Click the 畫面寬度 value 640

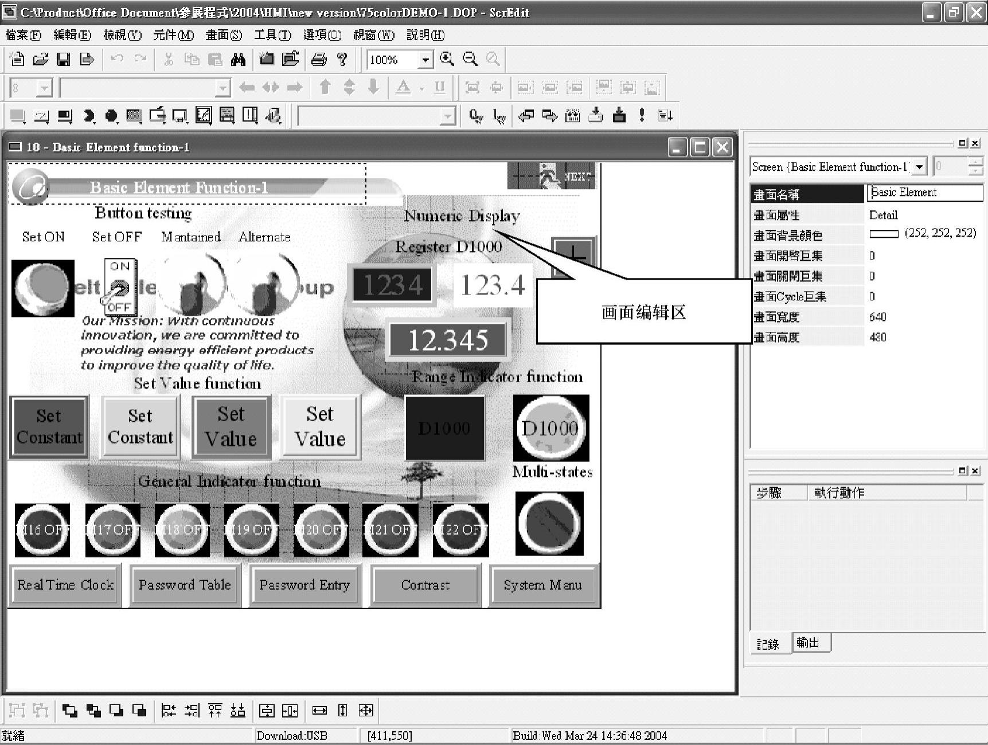[x=877, y=317]
